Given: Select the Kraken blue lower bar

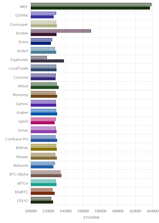Looking at the screenshot, I should pyautogui.click(x=44, y=114).
